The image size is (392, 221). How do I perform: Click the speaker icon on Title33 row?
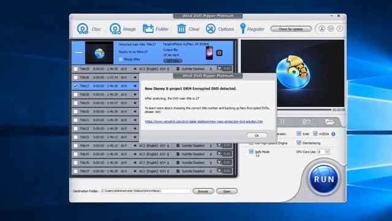135,137
